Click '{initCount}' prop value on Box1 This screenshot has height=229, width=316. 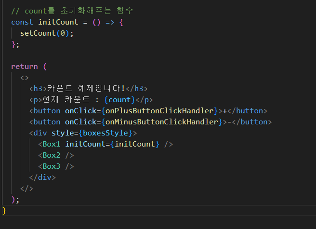[134, 144]
